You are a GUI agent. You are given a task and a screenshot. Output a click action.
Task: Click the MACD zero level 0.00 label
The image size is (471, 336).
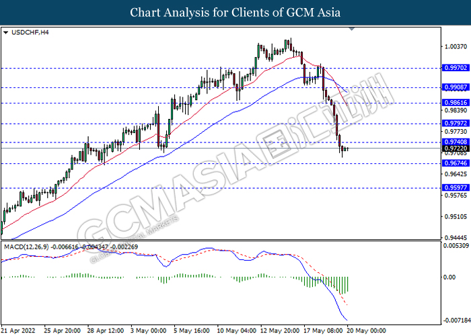(449, 277)
